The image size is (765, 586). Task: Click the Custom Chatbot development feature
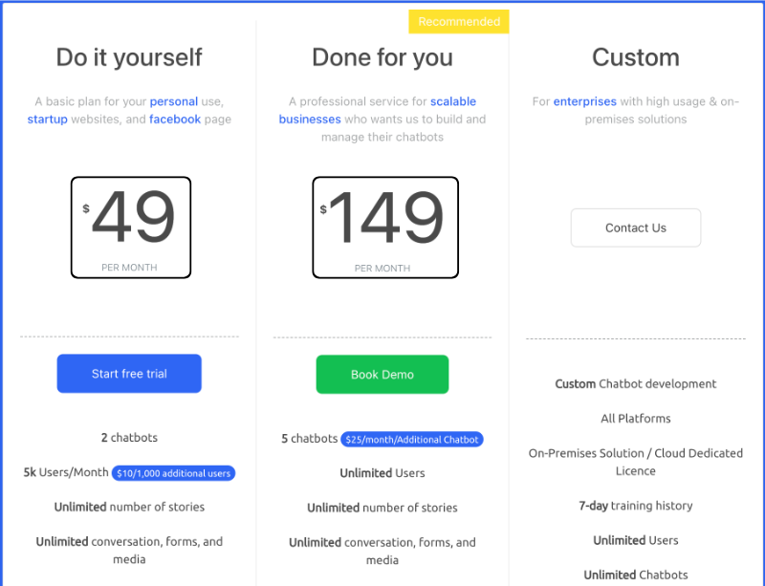coord(636,384)
